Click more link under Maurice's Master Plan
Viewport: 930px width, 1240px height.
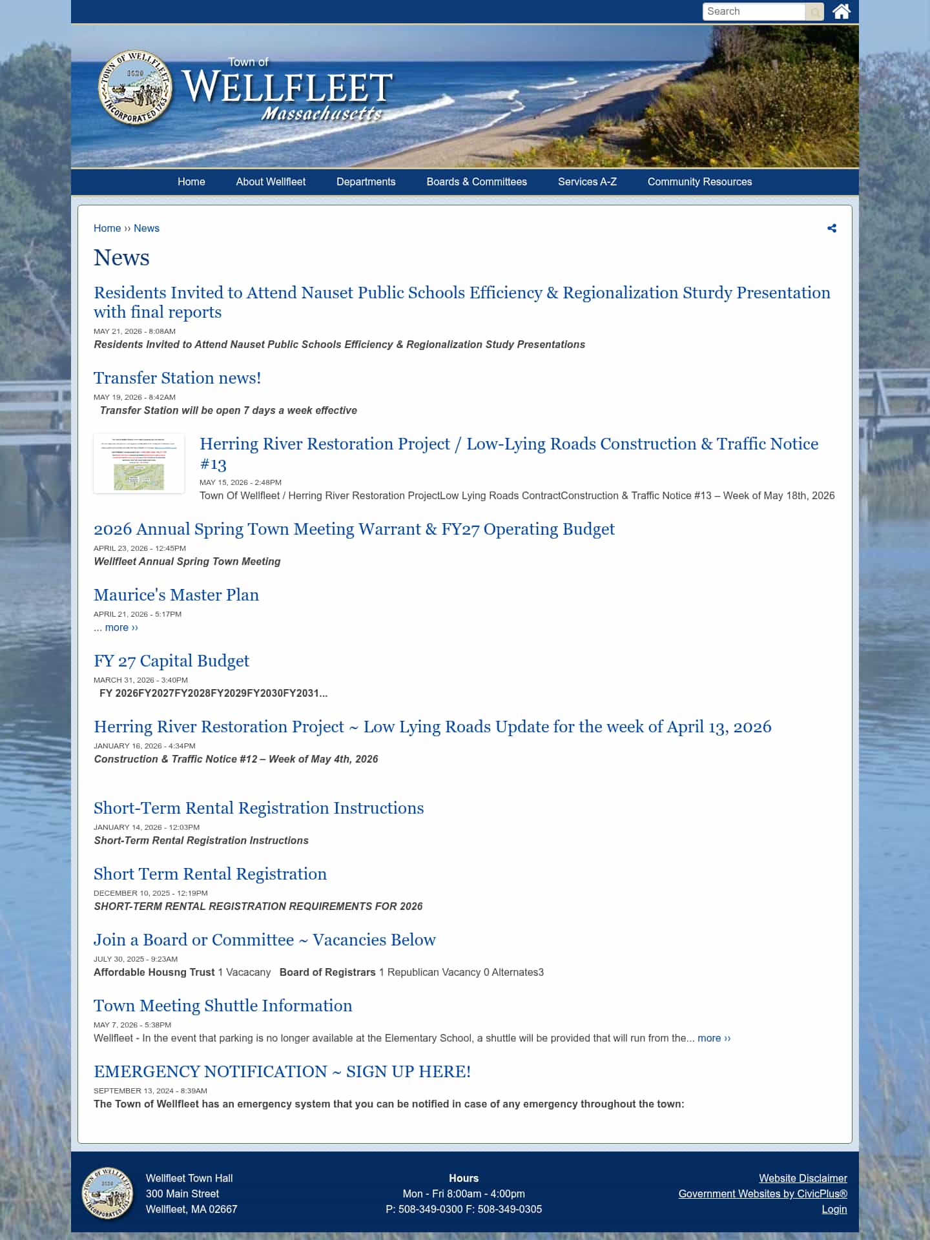click(x=121, y=628)
